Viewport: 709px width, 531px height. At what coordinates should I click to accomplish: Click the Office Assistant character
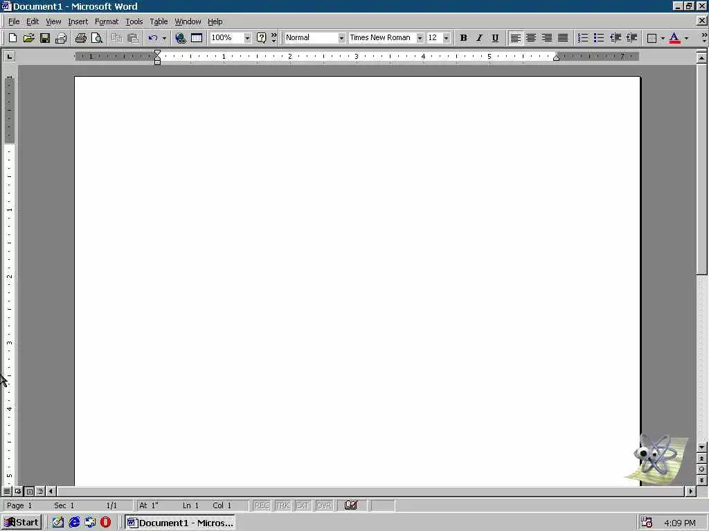(x=656, y=458)
